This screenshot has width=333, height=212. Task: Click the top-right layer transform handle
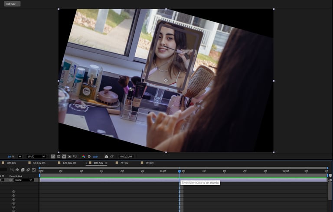274,9
